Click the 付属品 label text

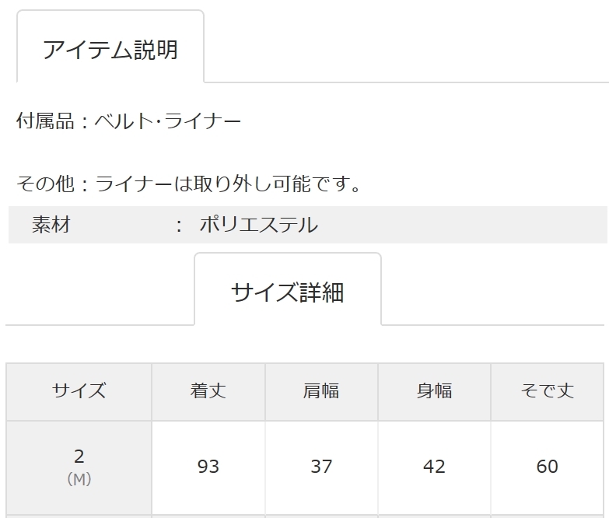[x=44, y=121]
